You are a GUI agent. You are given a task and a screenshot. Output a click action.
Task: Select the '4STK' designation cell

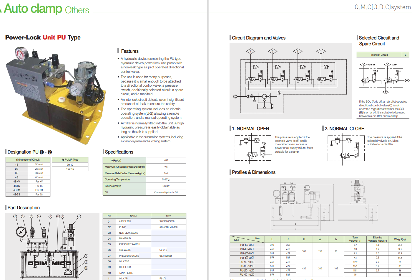point(17,186)
